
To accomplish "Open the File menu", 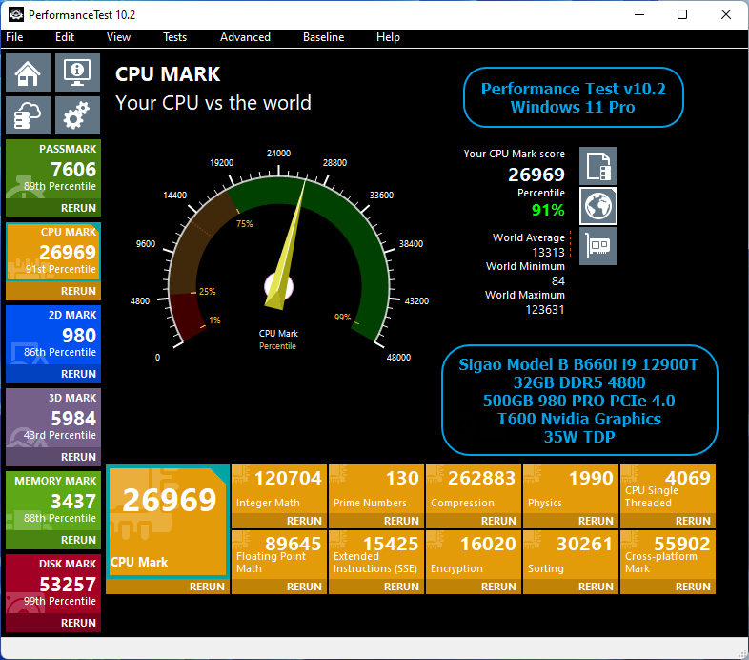I will pos(14,37).
